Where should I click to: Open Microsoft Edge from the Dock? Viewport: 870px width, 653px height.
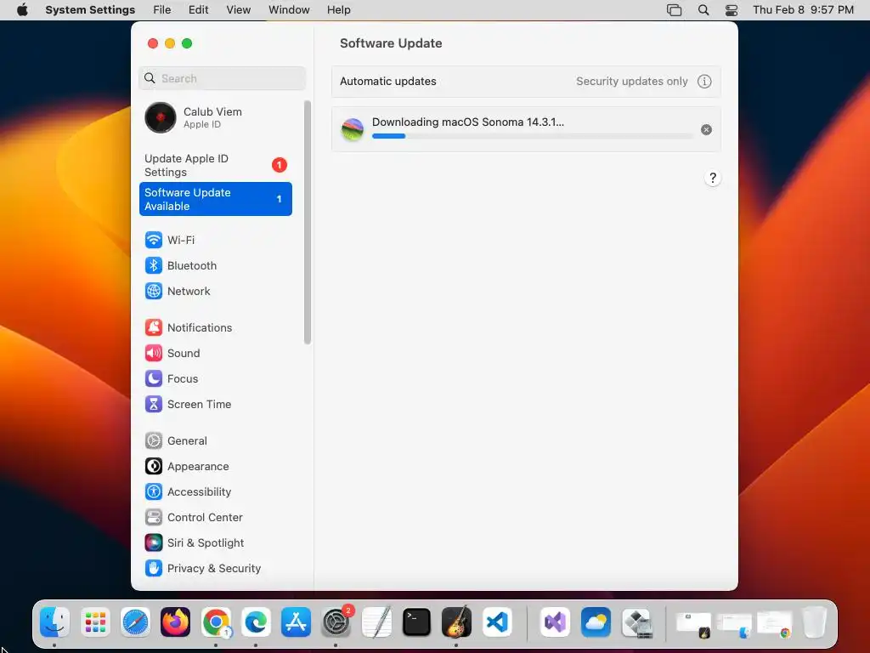256,622
